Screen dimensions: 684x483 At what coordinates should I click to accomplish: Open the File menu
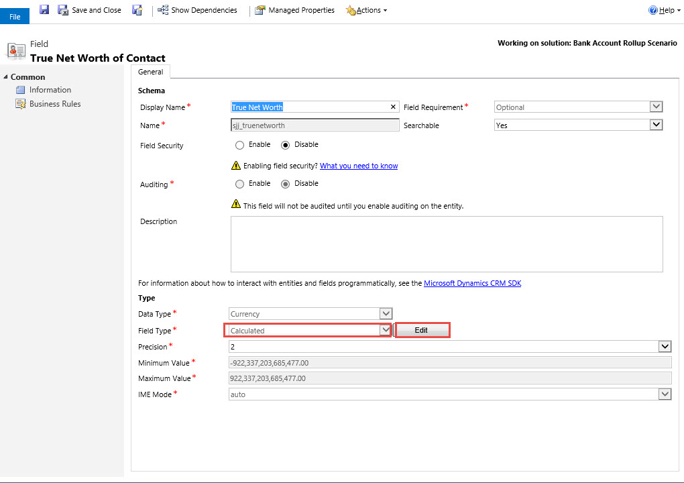[x=15, y=17]
